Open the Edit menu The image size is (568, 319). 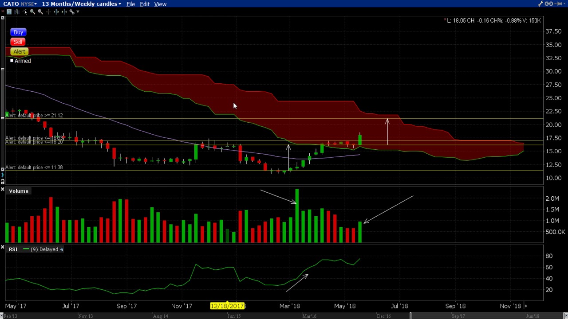pos(145,4)
